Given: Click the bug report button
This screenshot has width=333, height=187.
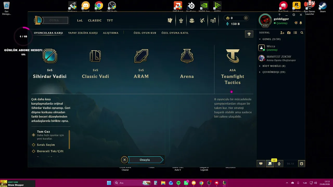Looking at the screenshot, I should [302, 164].
